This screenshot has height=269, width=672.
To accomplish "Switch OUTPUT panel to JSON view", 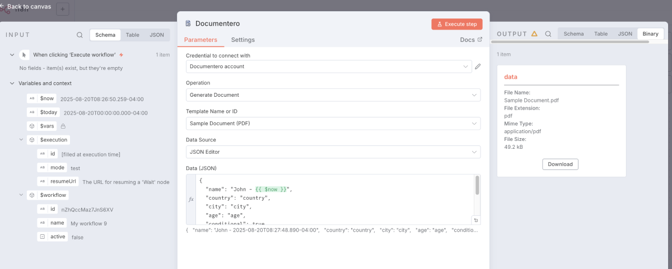I will click(625, 34).
